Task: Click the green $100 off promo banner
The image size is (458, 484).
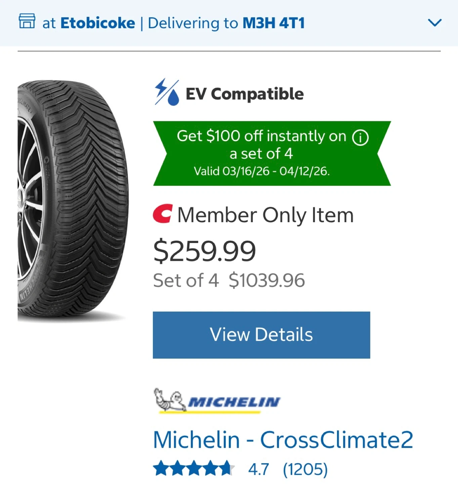Action: pos(272,153)
